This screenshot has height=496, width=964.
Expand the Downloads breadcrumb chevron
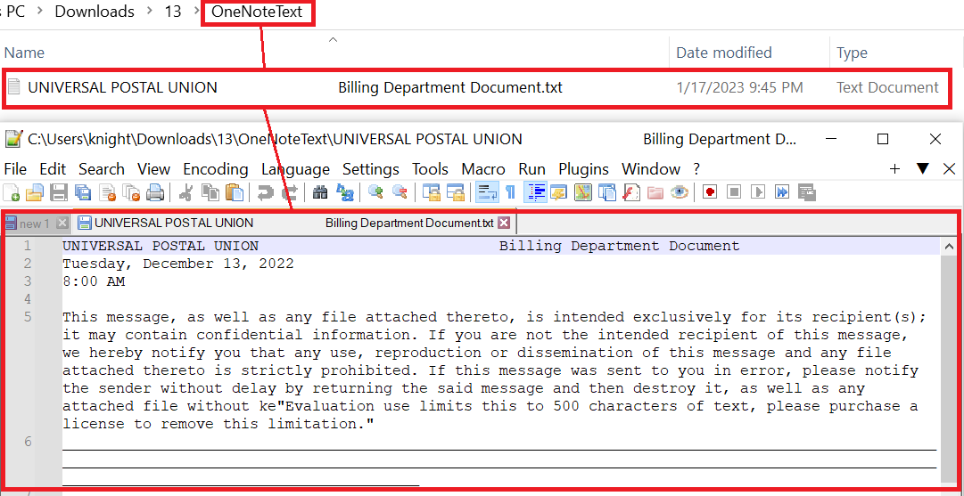click(148, 12)
